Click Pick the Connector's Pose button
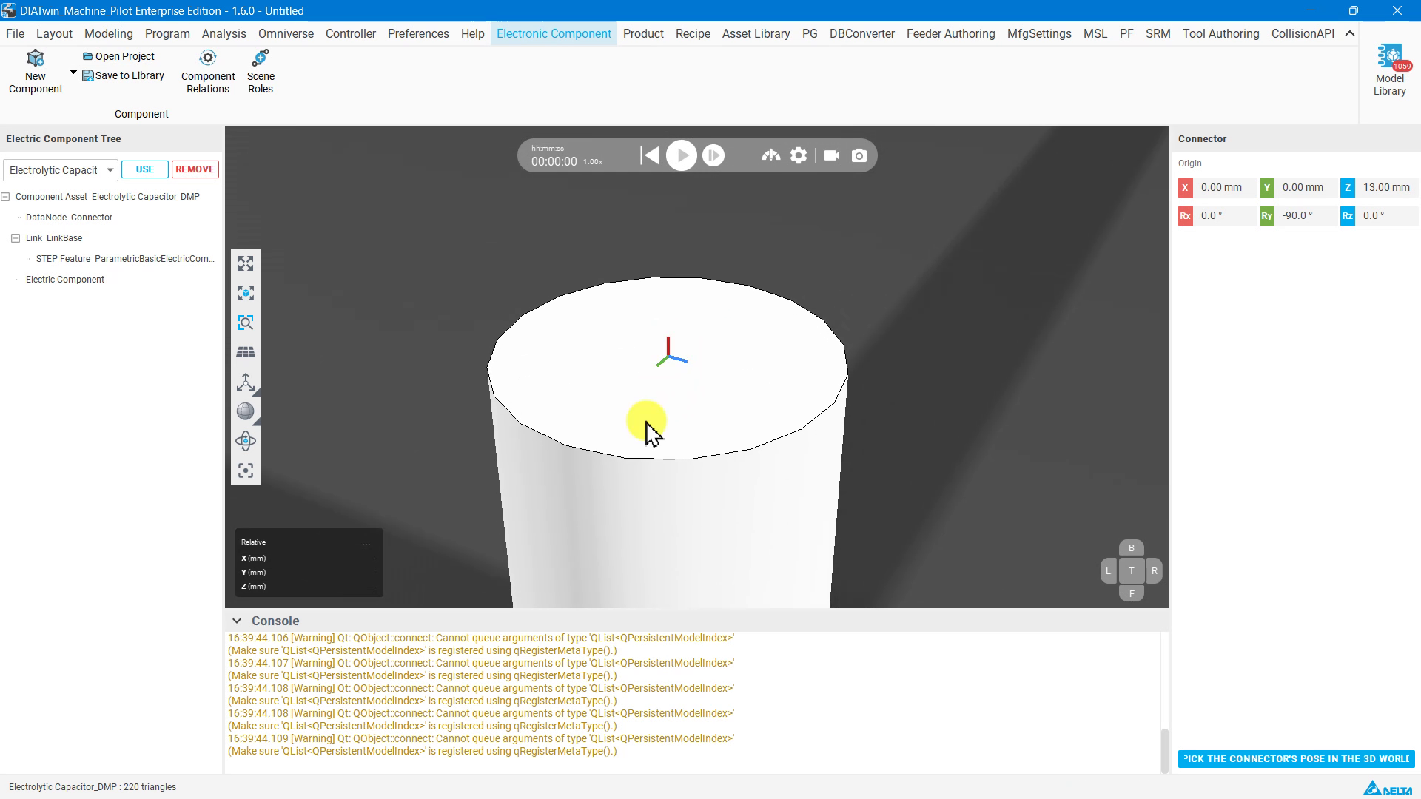This screenshot has width=1421, height=799. (1296, 759)
